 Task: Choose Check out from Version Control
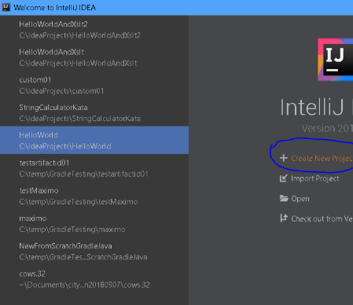[322, 219]
